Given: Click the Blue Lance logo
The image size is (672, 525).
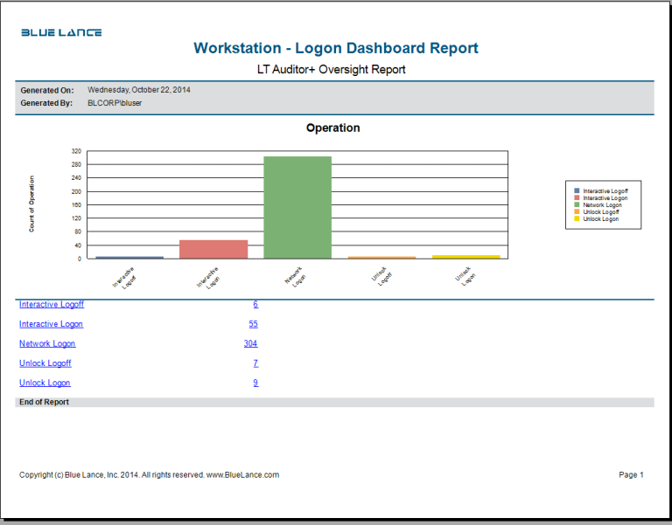Looking at the screenshot, I should (x=61, y=32).
